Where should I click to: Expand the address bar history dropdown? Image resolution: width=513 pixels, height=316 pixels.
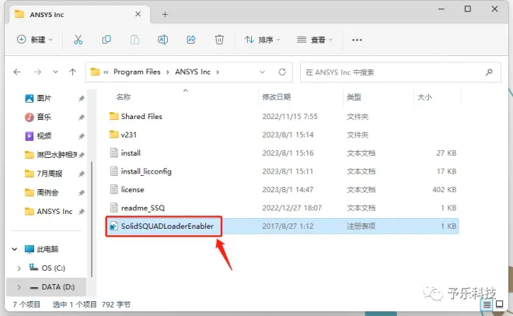coord(263,72)
